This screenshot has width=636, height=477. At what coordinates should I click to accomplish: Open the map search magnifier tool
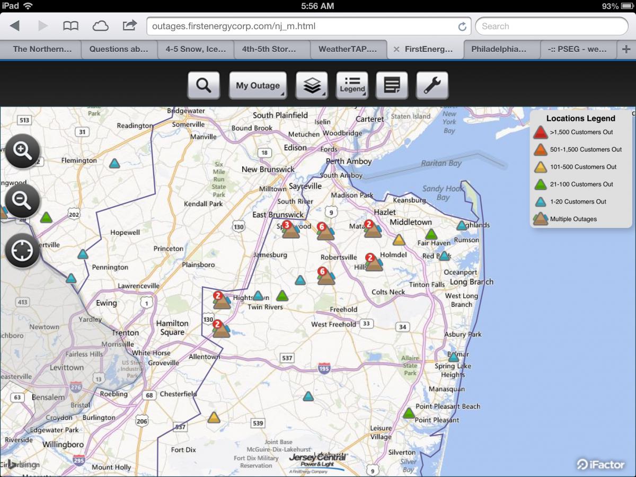(x=204, y=85)
